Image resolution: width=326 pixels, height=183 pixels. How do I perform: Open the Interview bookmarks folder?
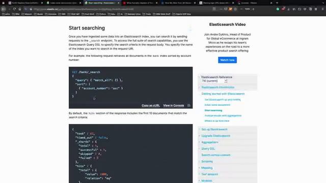click(x=51, y=14)
